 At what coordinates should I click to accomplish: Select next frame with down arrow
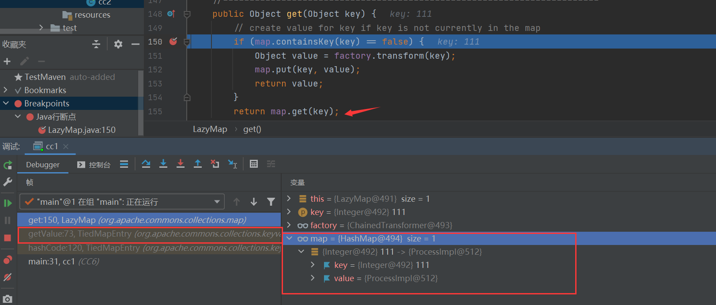(254, 202)
